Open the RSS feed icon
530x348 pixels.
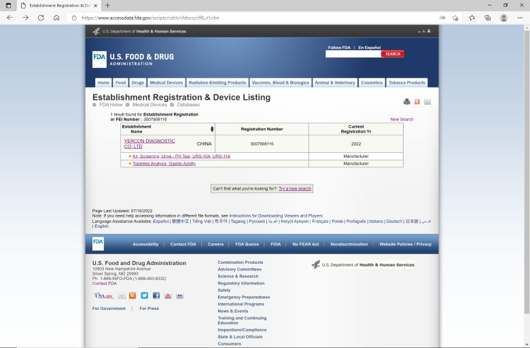(132, 296)
